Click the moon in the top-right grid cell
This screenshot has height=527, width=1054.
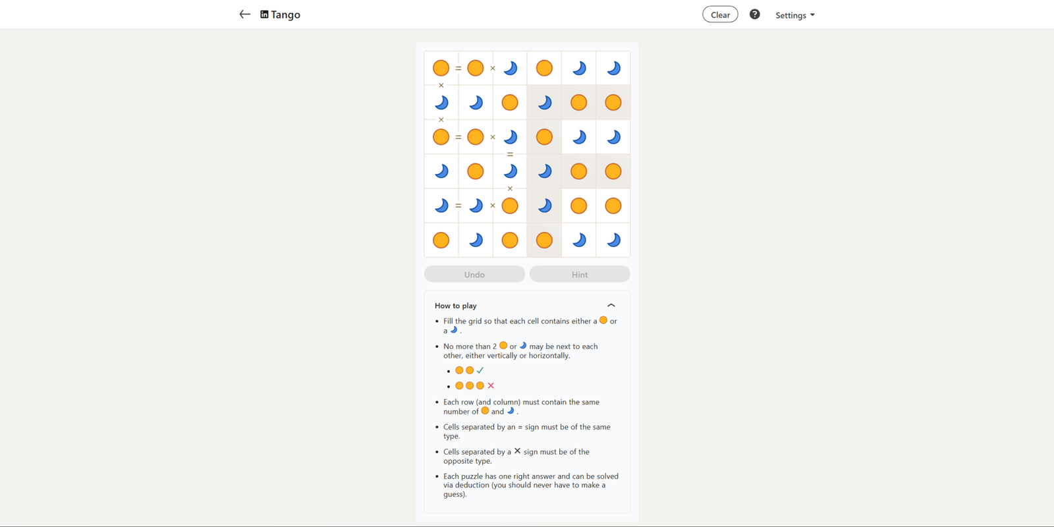coord(613,68)
